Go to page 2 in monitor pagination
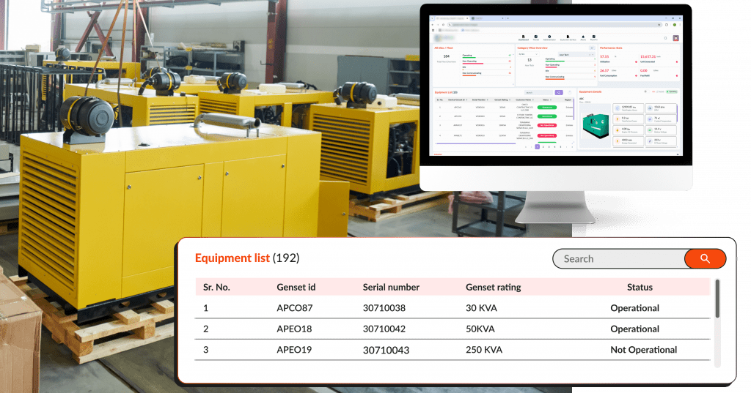Screen dimensions: 751x393 tap(543, 146)
